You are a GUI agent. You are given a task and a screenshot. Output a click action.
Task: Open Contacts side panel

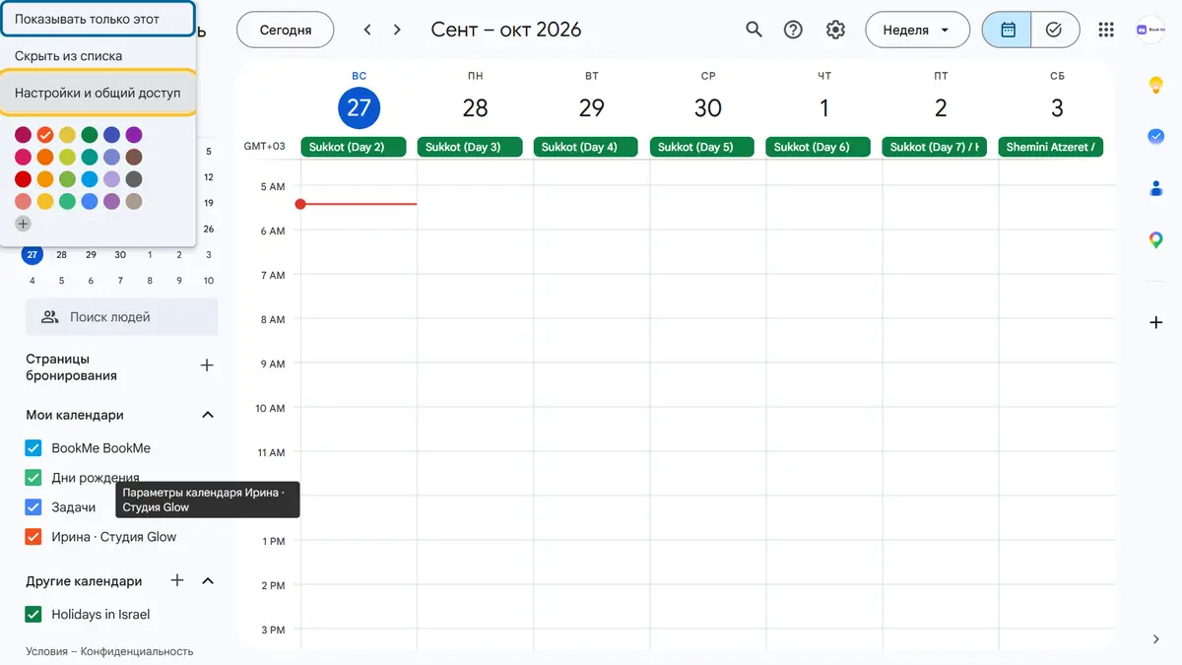(x=1156, y=188)
